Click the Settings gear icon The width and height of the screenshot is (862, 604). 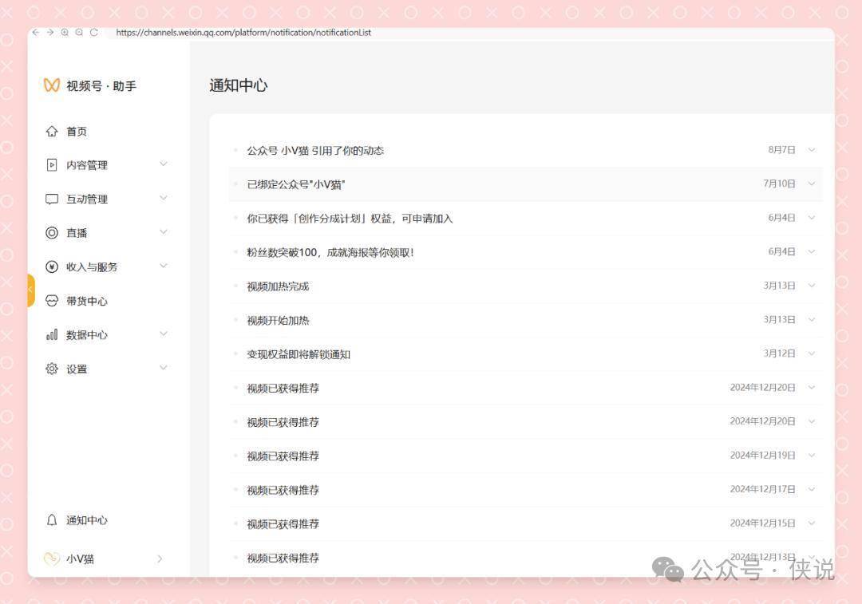click(52, 369)
